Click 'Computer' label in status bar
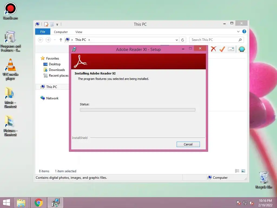 [x=220, y=178]
